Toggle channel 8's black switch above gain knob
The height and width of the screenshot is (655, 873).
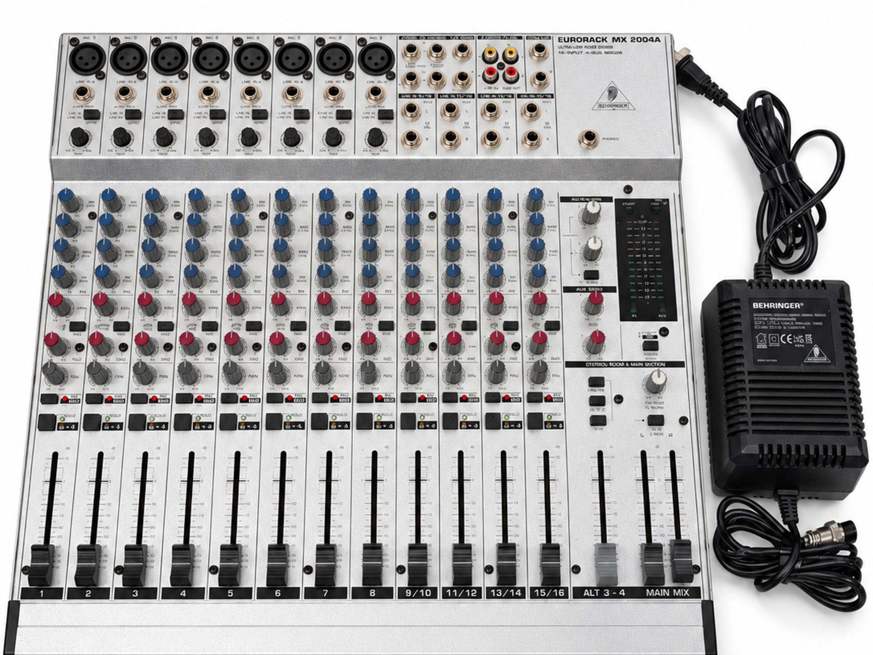tap(386, 114)
